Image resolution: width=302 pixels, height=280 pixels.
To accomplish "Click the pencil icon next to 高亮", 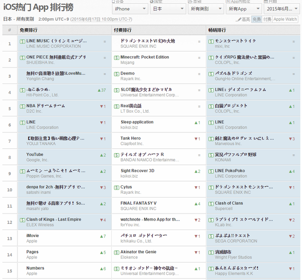I will click(239, 19).
